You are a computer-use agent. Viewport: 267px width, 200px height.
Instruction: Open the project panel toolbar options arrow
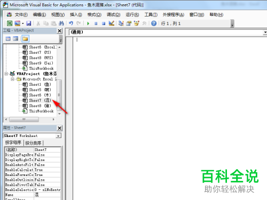tap(61, 39)
